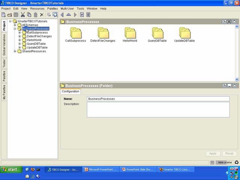This screenshot has height=180, width=240.
Task: Open the CallSubprocess folder in design panel
Action: [x=75, y=35]
